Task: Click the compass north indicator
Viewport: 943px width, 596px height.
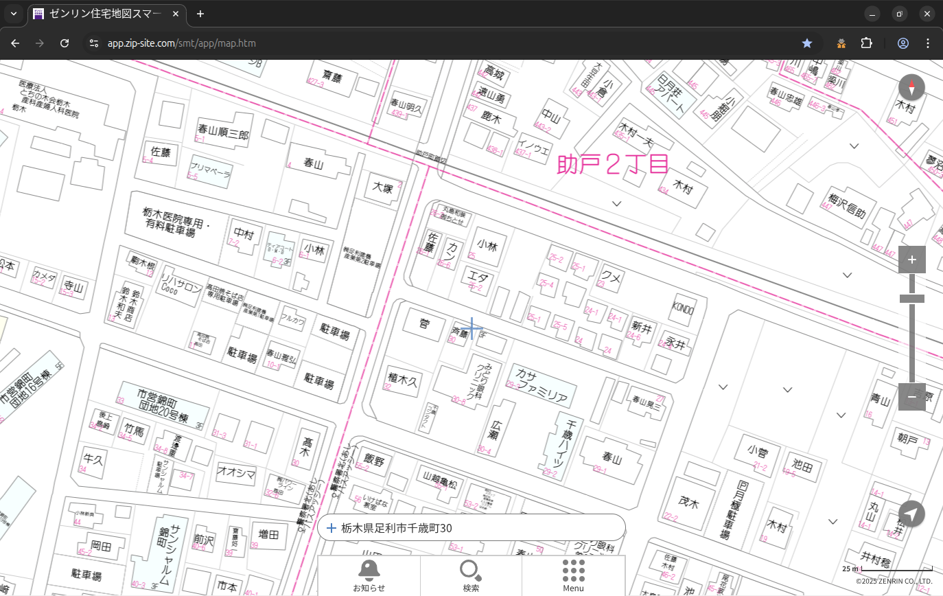Action: [911, 88]
